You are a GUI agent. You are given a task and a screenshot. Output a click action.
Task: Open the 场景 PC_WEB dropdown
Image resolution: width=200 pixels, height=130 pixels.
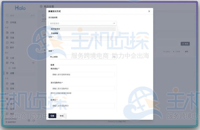(83, 57)
